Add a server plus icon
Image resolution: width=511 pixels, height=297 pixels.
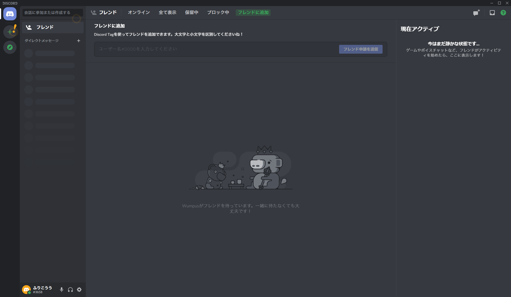[x=10, y=32]
